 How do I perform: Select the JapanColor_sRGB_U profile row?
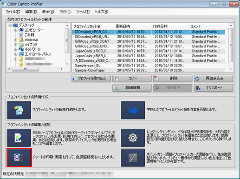click(x=149, y=56)
